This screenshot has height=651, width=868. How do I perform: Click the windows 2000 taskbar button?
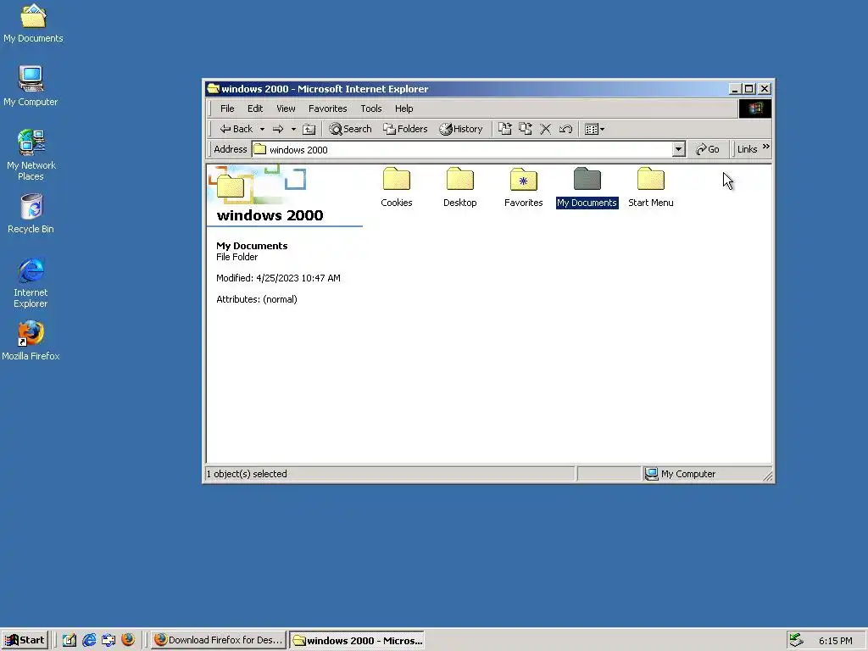pyautogui.click(x=358, y=640)
